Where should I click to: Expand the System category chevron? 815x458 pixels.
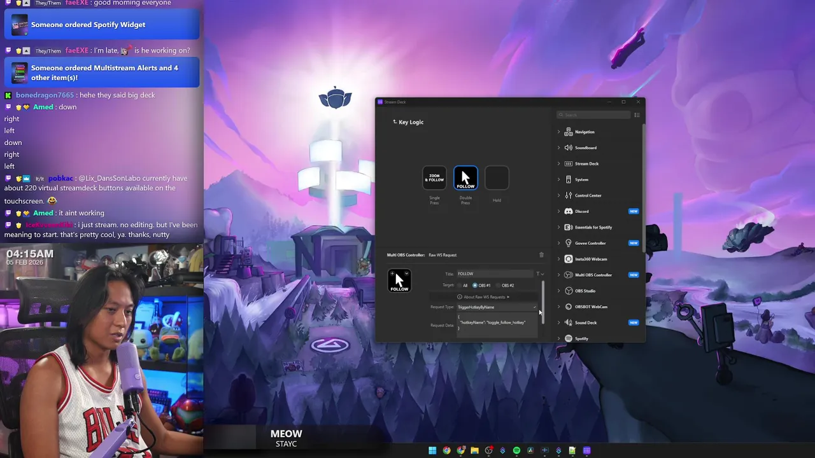pos(559,179)
